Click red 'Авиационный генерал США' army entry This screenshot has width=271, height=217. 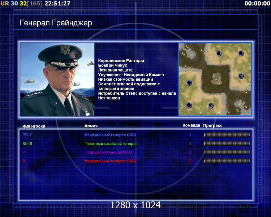click(110, 161)
